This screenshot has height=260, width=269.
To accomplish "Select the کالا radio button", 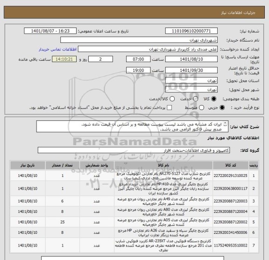I will point(214,99).
